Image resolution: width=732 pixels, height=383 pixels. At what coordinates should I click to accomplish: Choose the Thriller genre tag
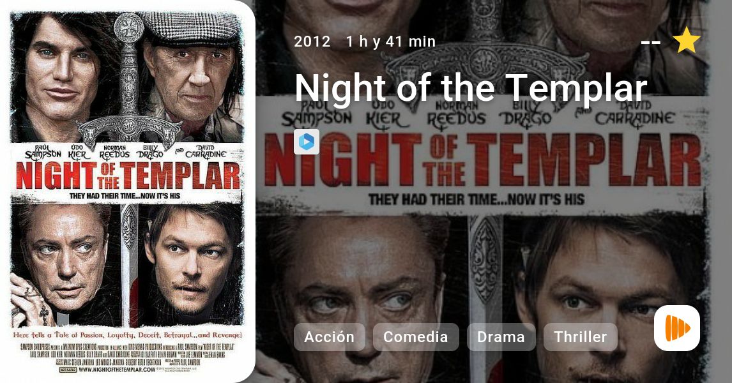pos(580,337)
